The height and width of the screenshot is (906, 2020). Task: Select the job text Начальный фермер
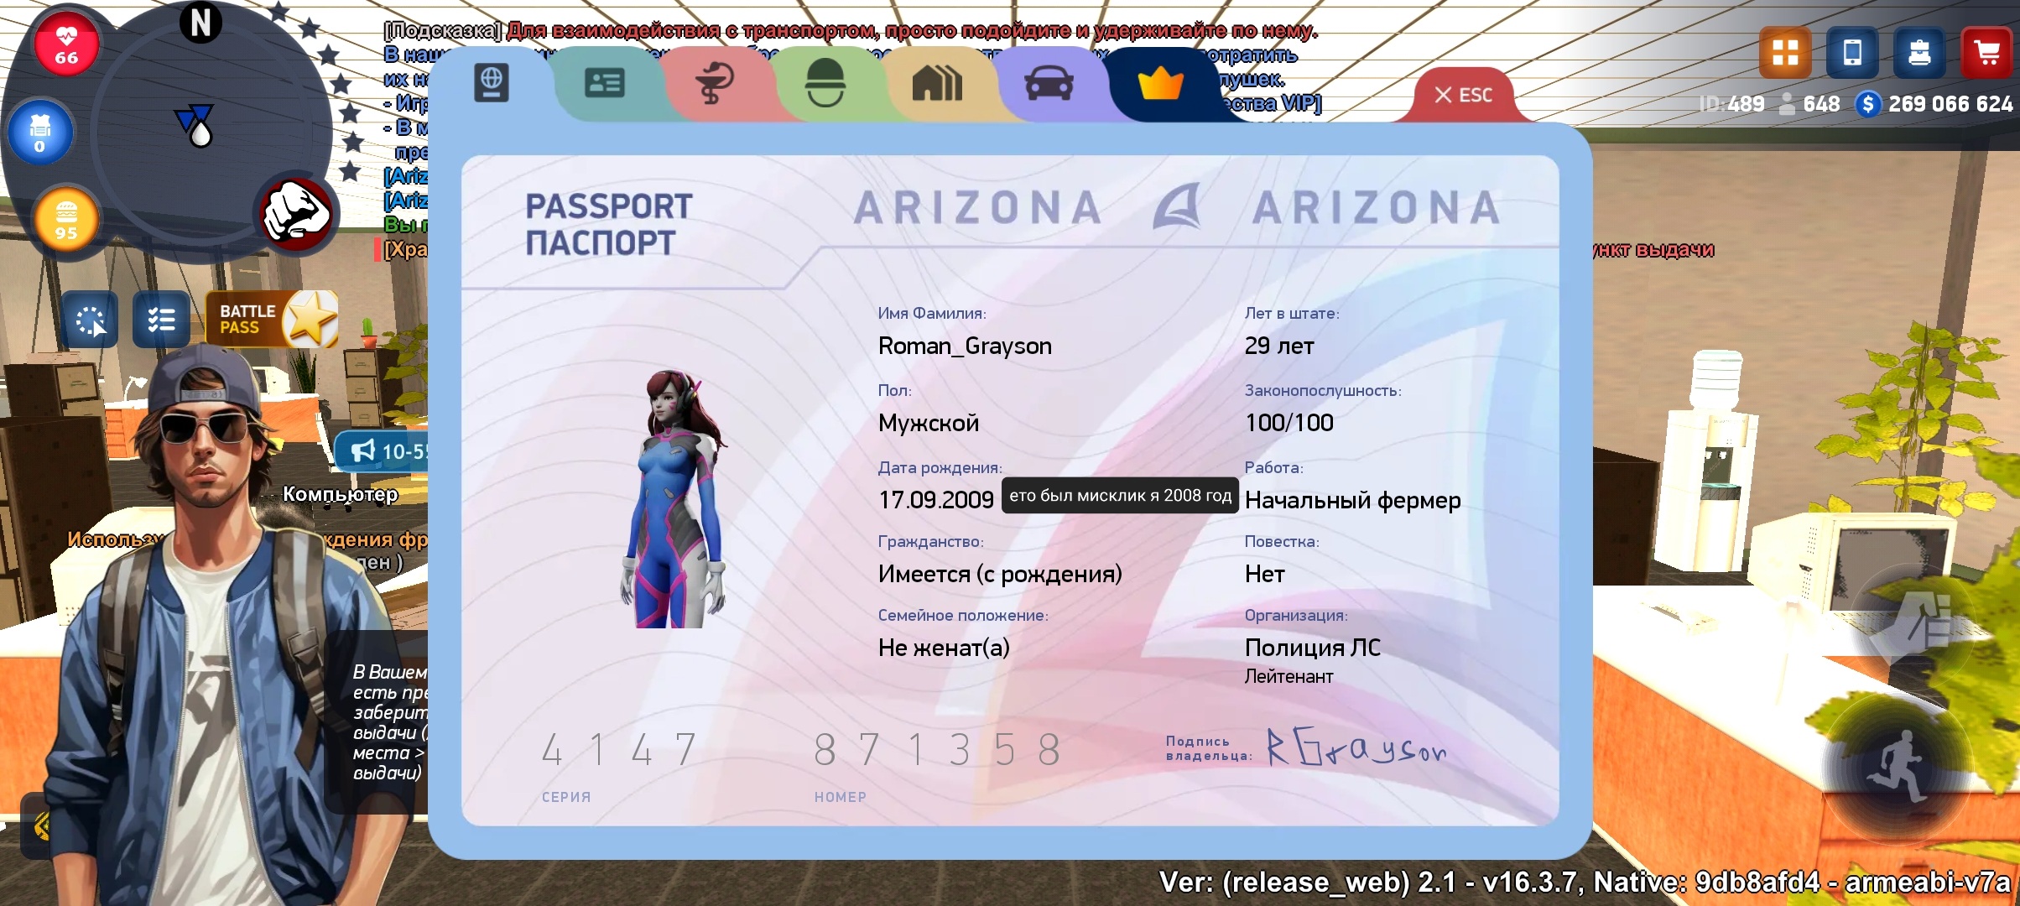coord(1352,501)
